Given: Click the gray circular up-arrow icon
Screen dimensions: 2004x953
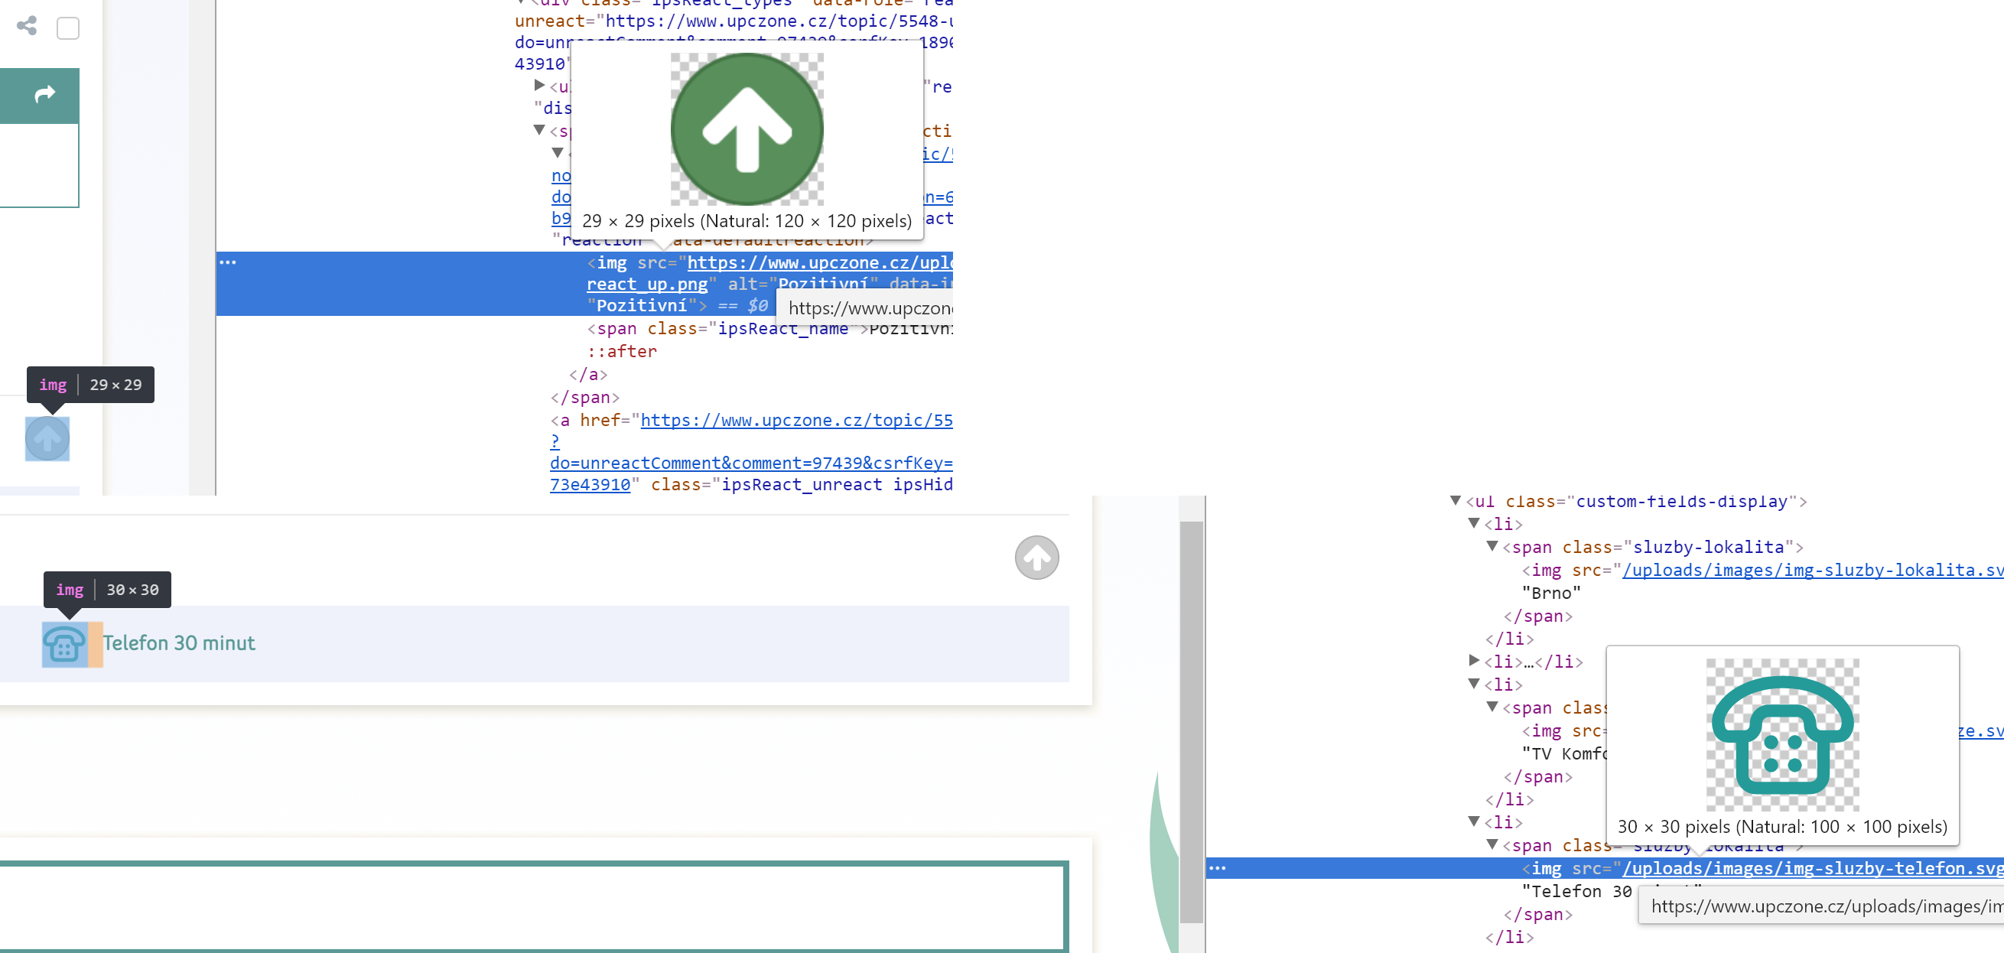Looking at the screenshot, I should [x=1036, y=558].
